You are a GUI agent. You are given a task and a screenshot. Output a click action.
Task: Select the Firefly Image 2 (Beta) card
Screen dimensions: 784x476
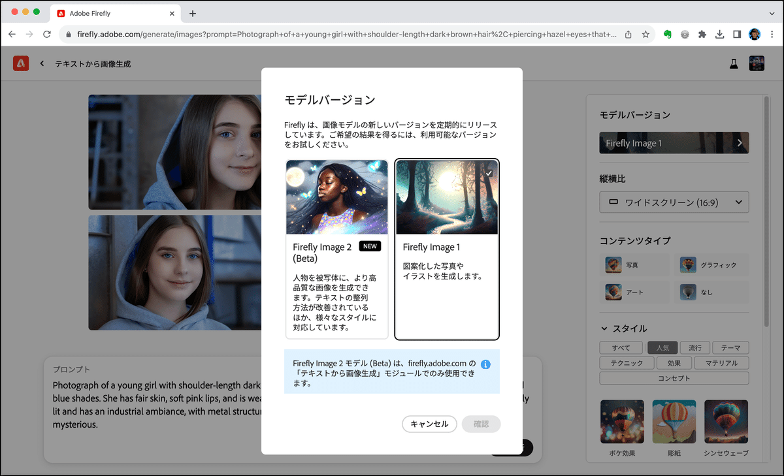click(x=337, y=249)
